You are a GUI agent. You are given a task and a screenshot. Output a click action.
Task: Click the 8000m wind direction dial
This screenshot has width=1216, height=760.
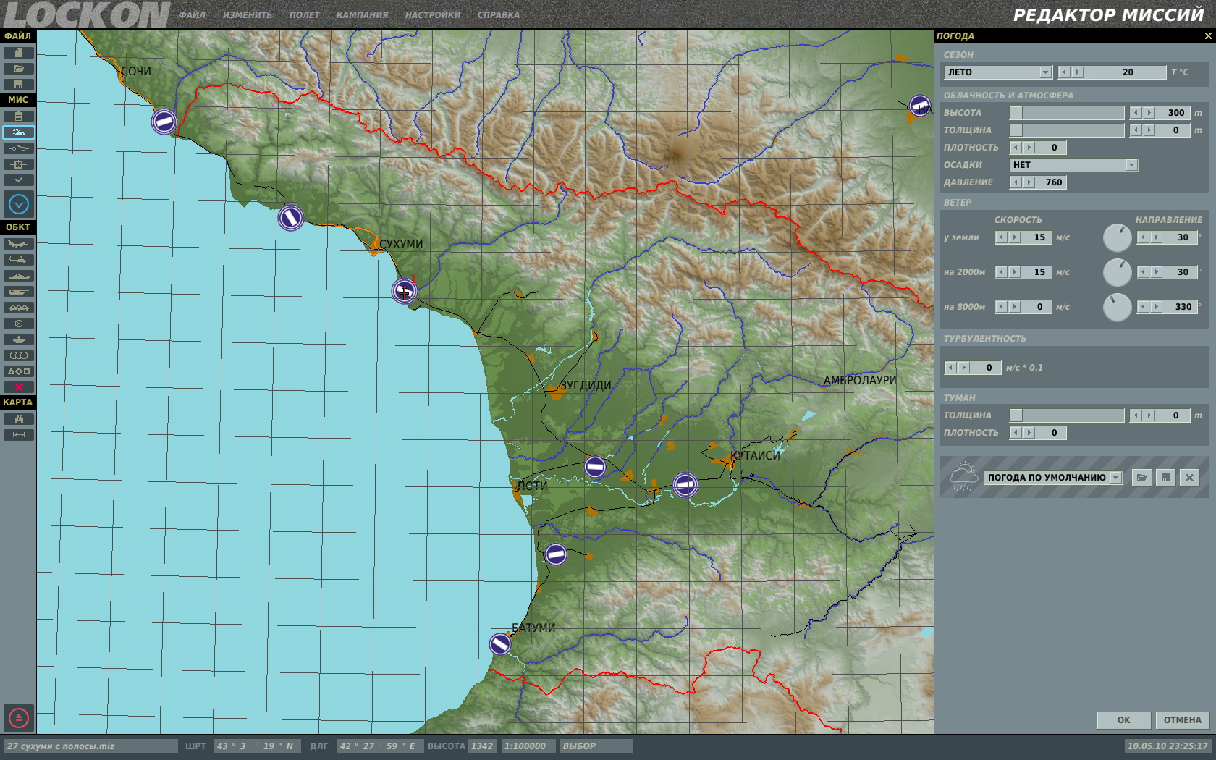1117,307
